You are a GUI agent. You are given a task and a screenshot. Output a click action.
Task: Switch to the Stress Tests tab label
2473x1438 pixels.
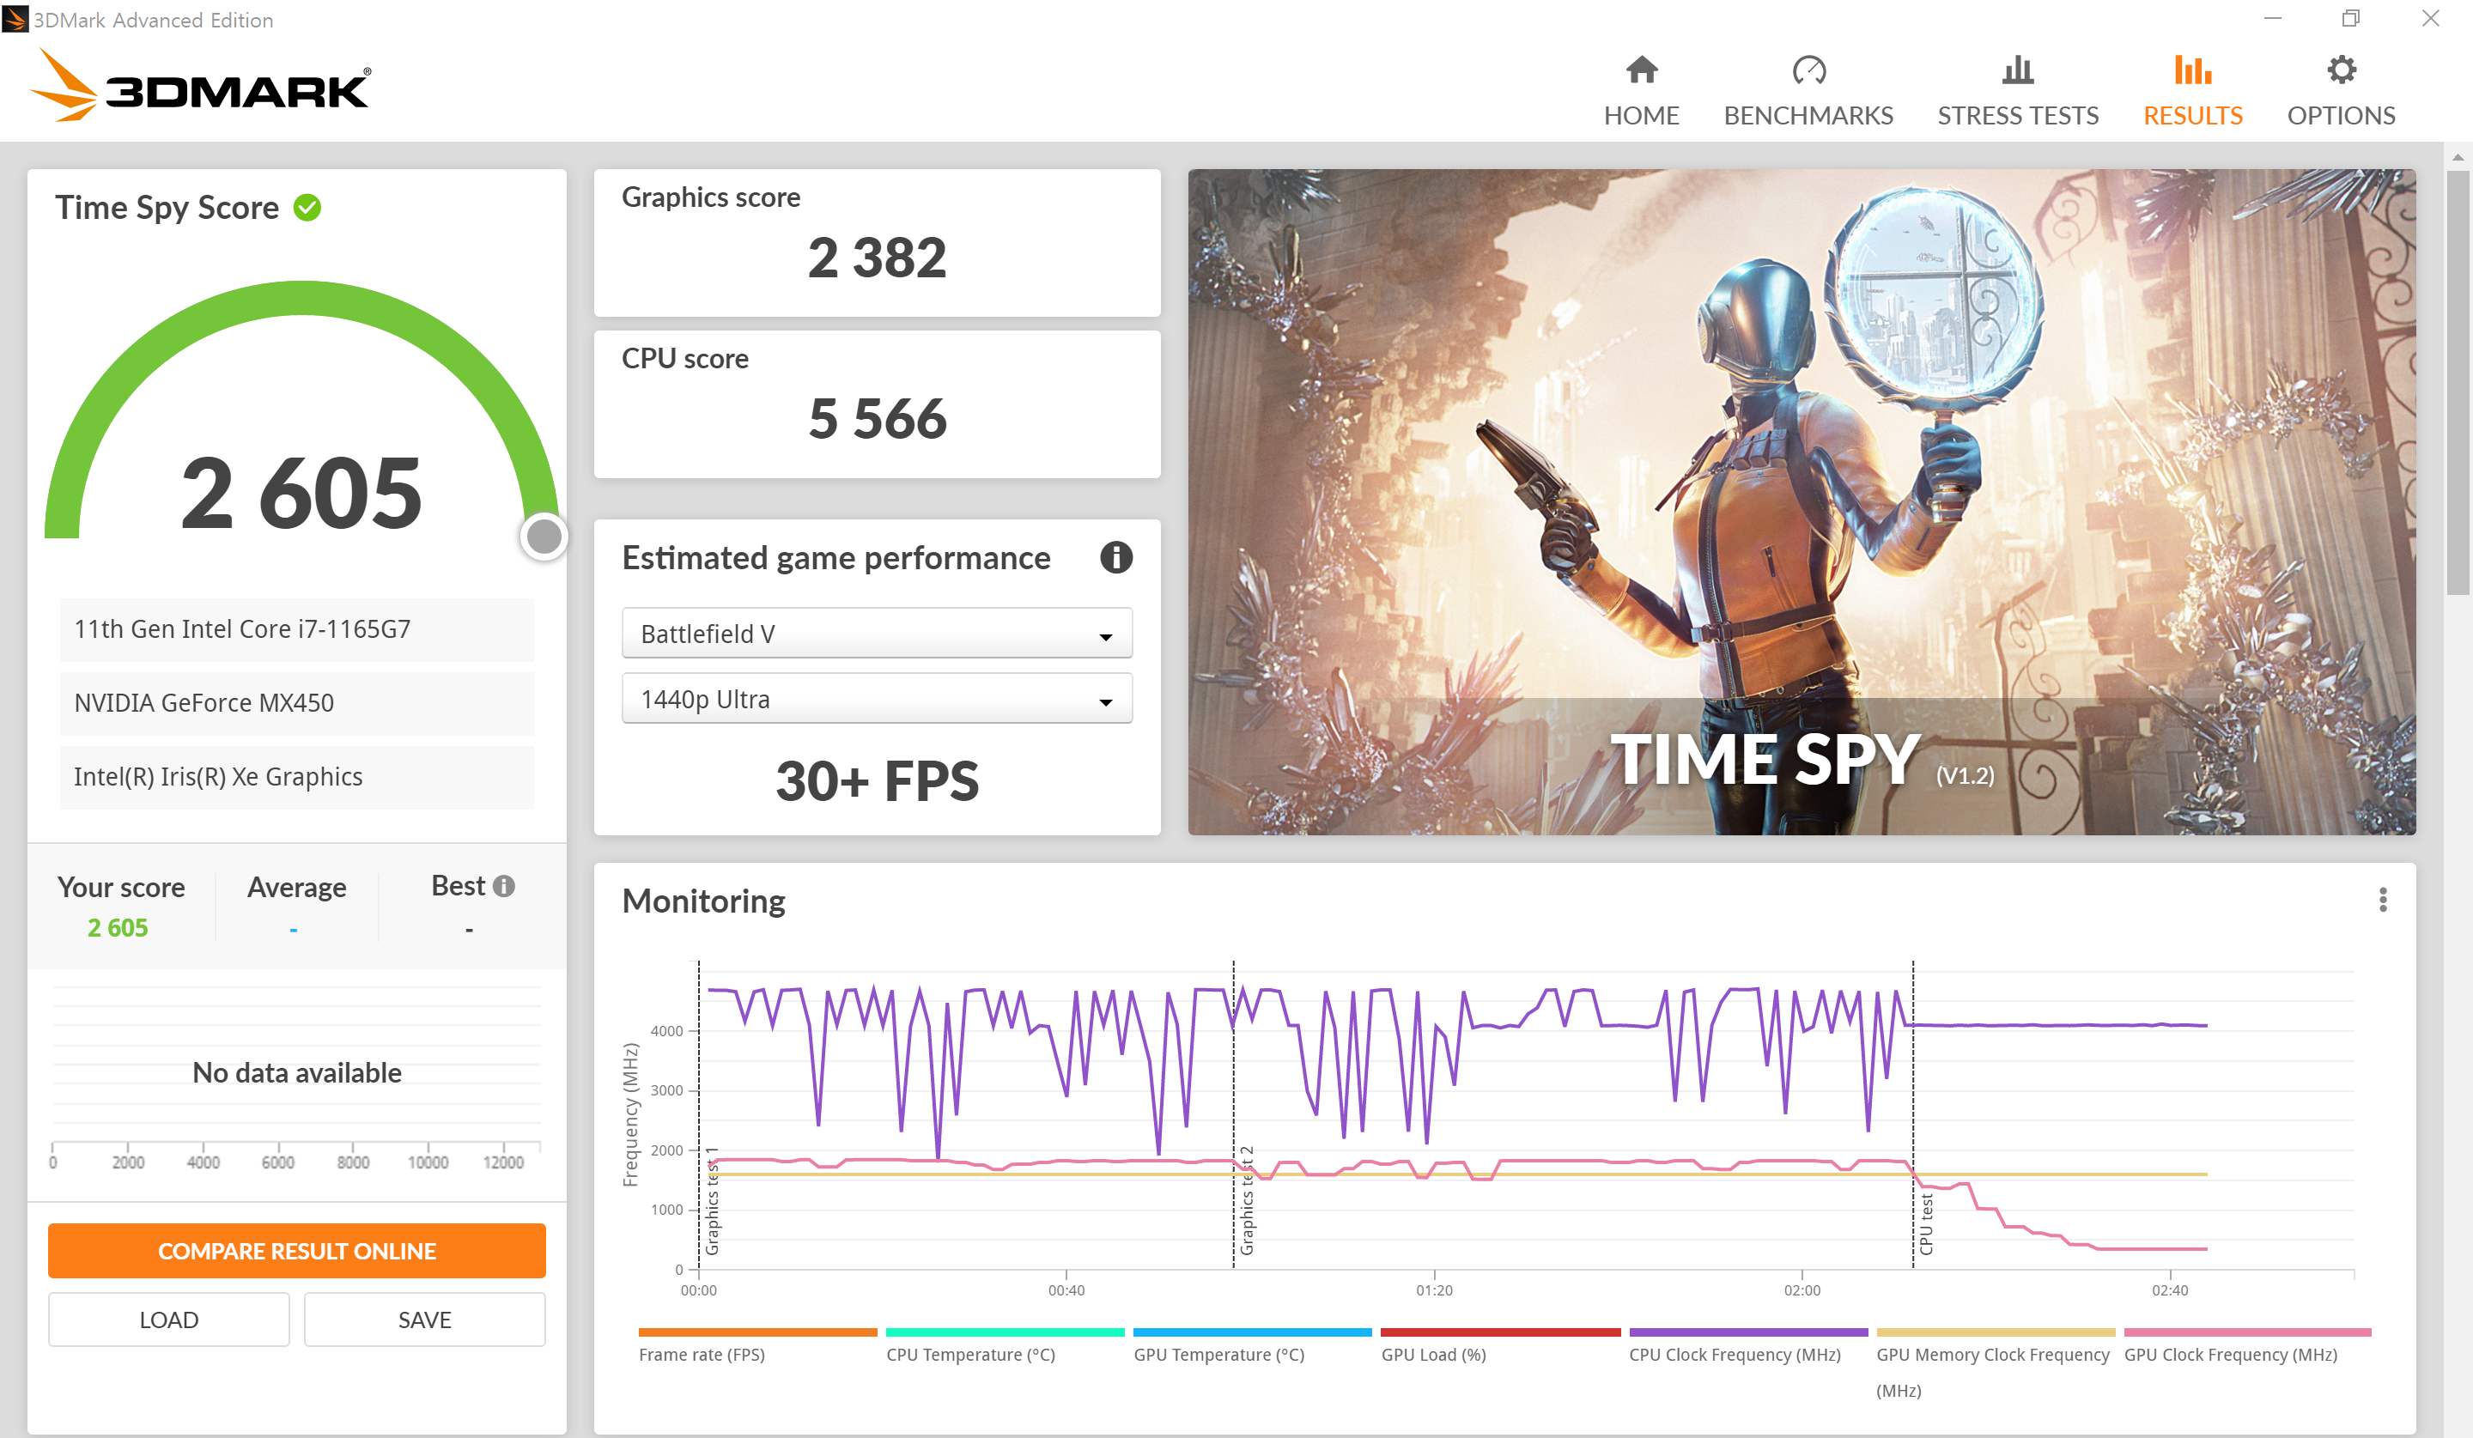point(2017,115)
